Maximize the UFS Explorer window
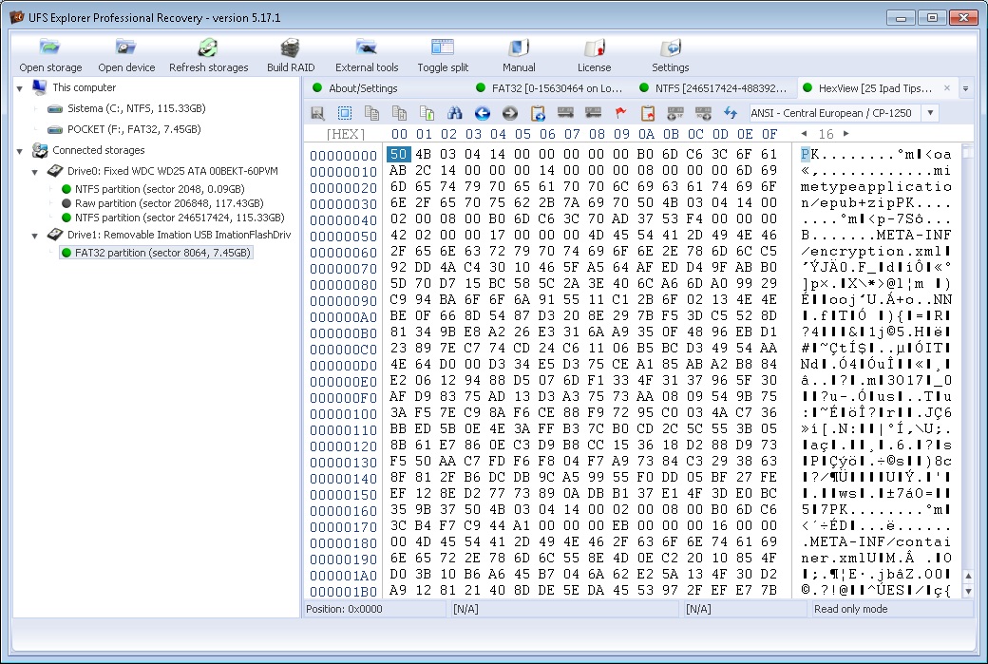 [x=932, y=18]
